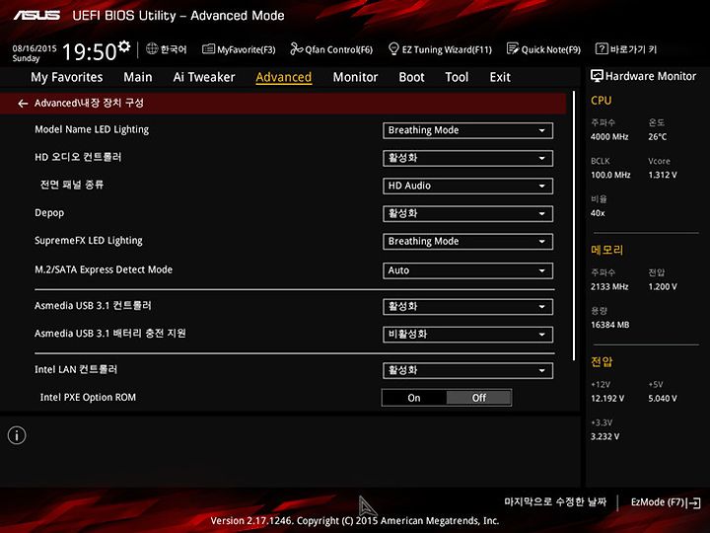Launch EZ Tuning Wizard(F11)
Screen dimensions: 710x533
440,49
